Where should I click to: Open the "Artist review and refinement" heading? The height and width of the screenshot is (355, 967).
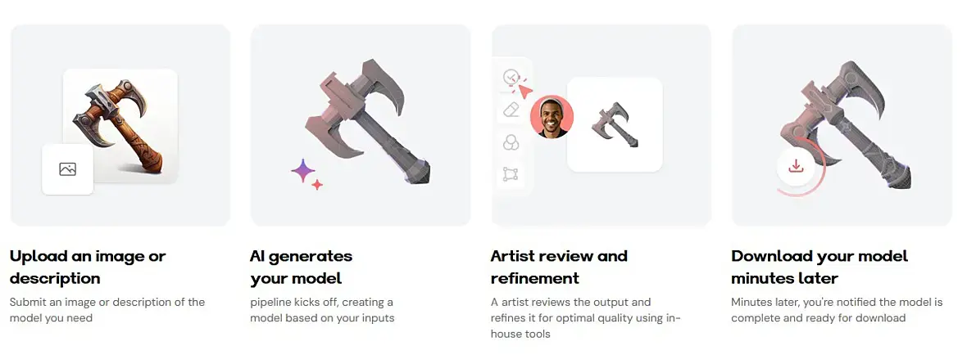coord(559,267)
